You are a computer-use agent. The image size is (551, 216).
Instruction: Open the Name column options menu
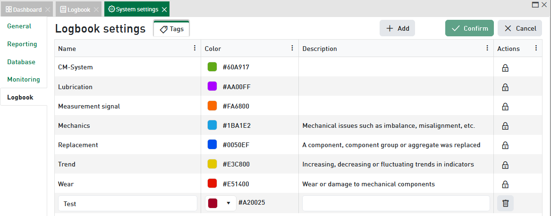pyautogui.click(x=195, y=48)
